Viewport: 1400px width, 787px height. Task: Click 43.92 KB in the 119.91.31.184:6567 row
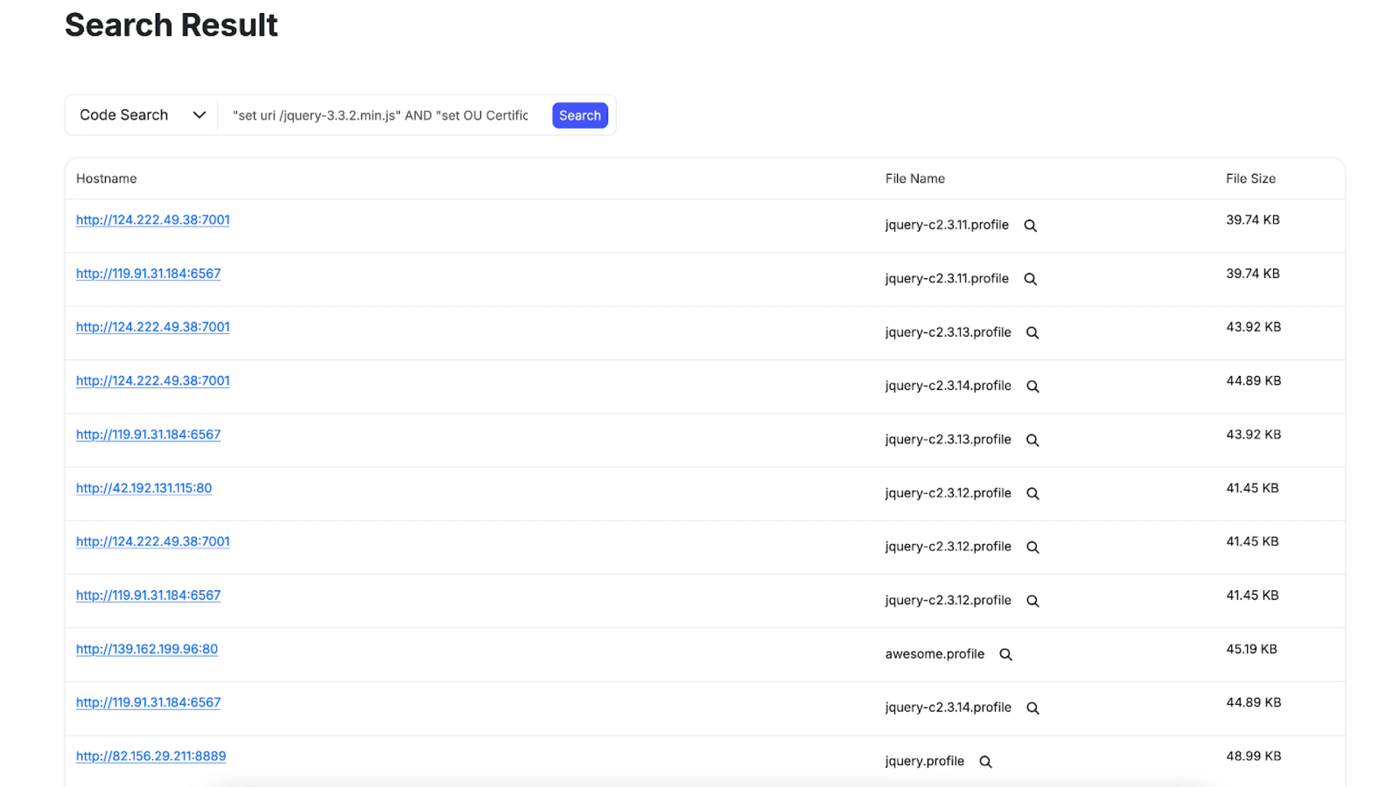[1253, 434]
